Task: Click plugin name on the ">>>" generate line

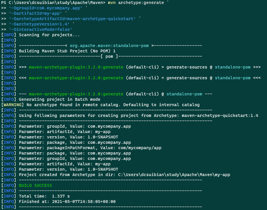Action: [x=76, y=67]
